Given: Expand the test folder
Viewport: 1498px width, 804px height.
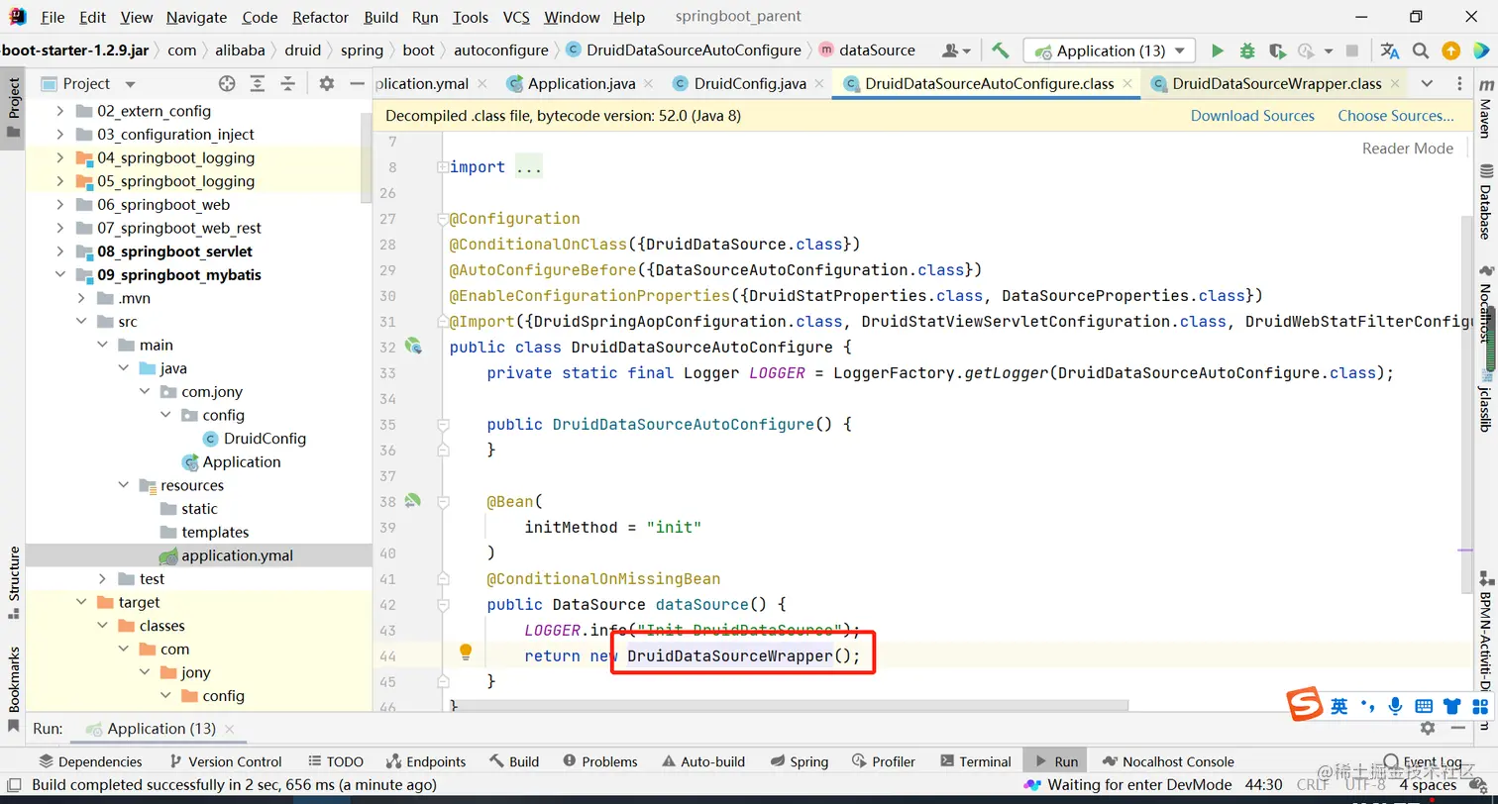Looking at the screenshot, I should point(102,579).
